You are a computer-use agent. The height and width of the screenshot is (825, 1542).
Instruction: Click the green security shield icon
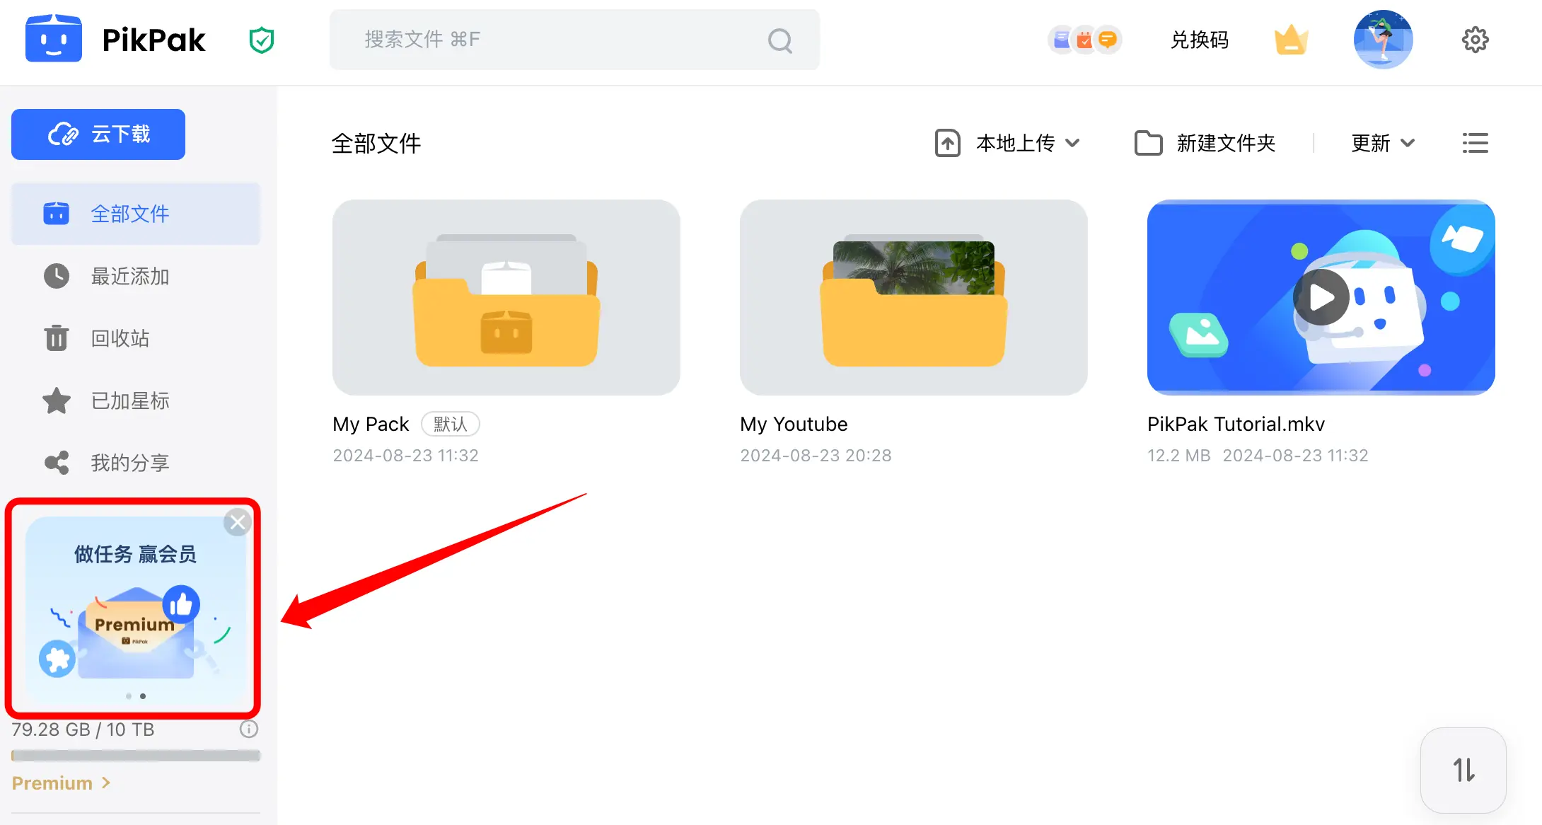point(262,40)
